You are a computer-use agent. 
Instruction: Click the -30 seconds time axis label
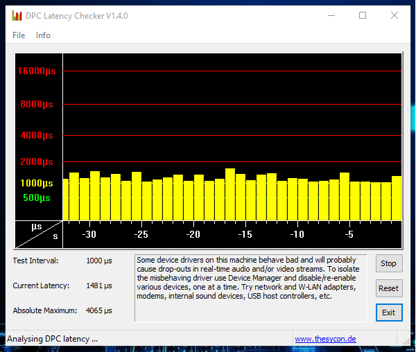pos(89,235)
